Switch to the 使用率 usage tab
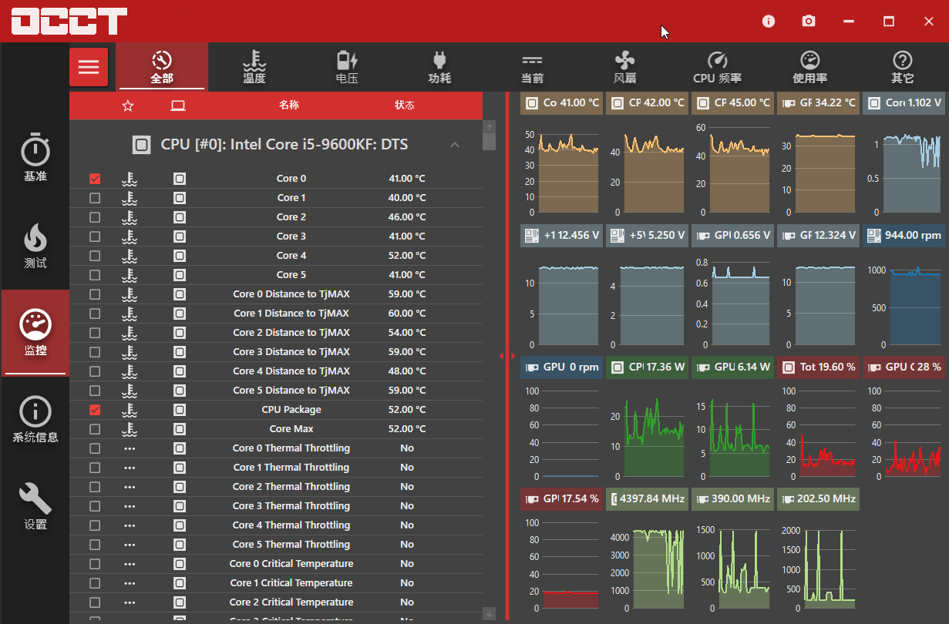The height and width of the screenshot is (624, 949). [x=809, y=67]
